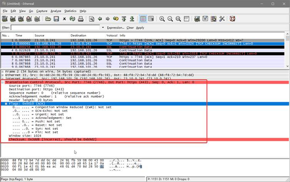Go forward in packet history
The width and height of the screenshot is (290, 182).
pyautogui.click(x=108, y=19)
